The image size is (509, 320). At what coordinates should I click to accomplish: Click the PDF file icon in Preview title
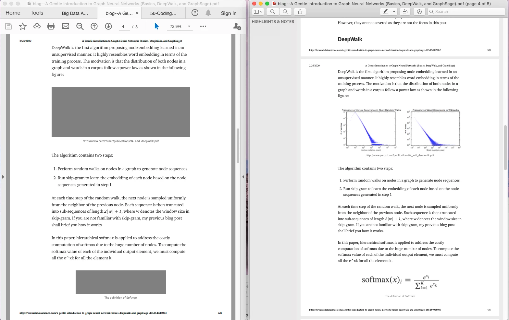(x=274, y=4)
